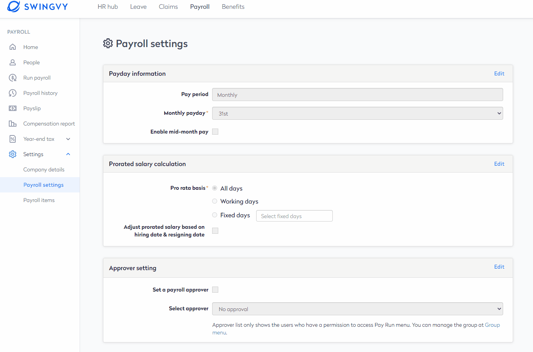
Task: Go to the Claims tab
Action: tap(168, 7)
